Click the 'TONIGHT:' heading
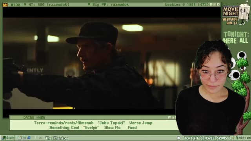 click(236, 34)
